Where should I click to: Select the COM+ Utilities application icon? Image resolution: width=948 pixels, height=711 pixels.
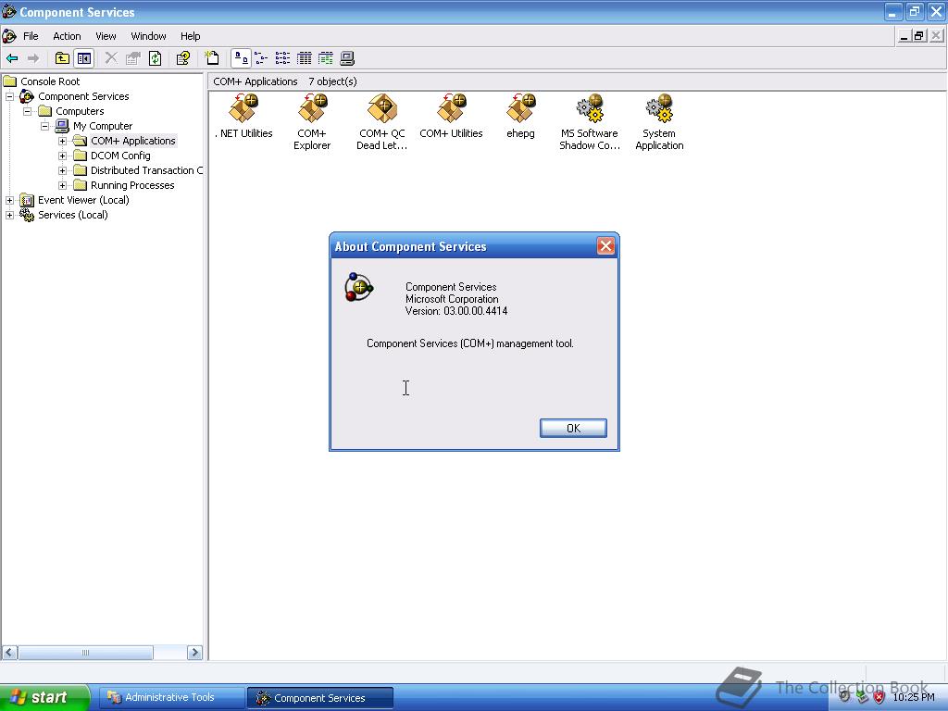tap(451, 117)
